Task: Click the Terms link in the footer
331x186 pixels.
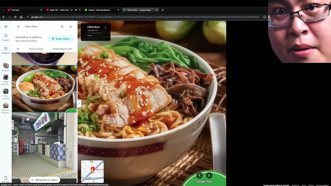Action: (304, 185)
